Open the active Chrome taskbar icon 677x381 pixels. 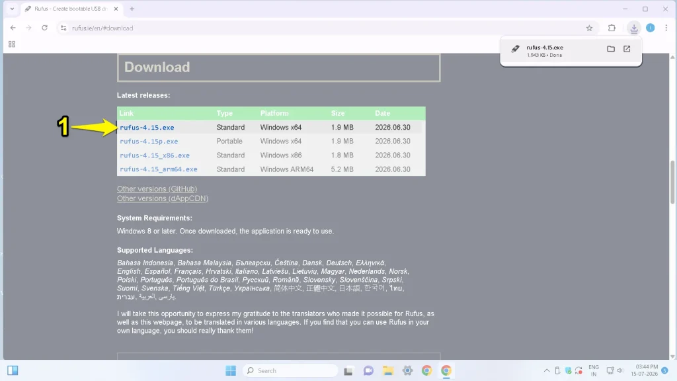446,370
